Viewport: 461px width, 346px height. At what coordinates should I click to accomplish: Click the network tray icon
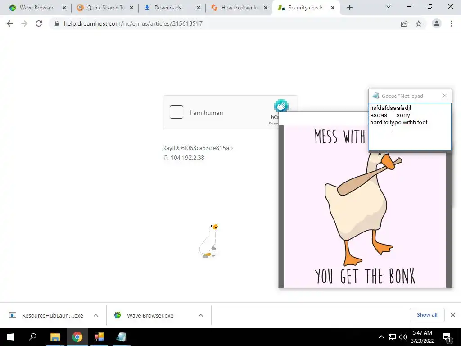coord(392,337)
